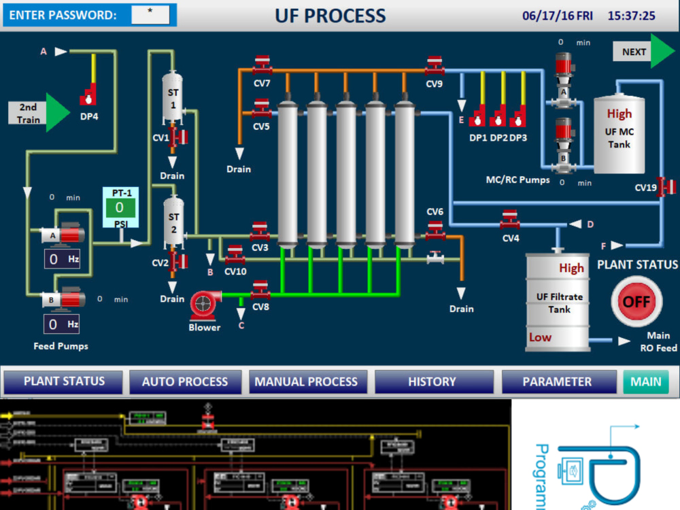
Task: Click the 2nd Train button
Action: [x=28, y=113]
